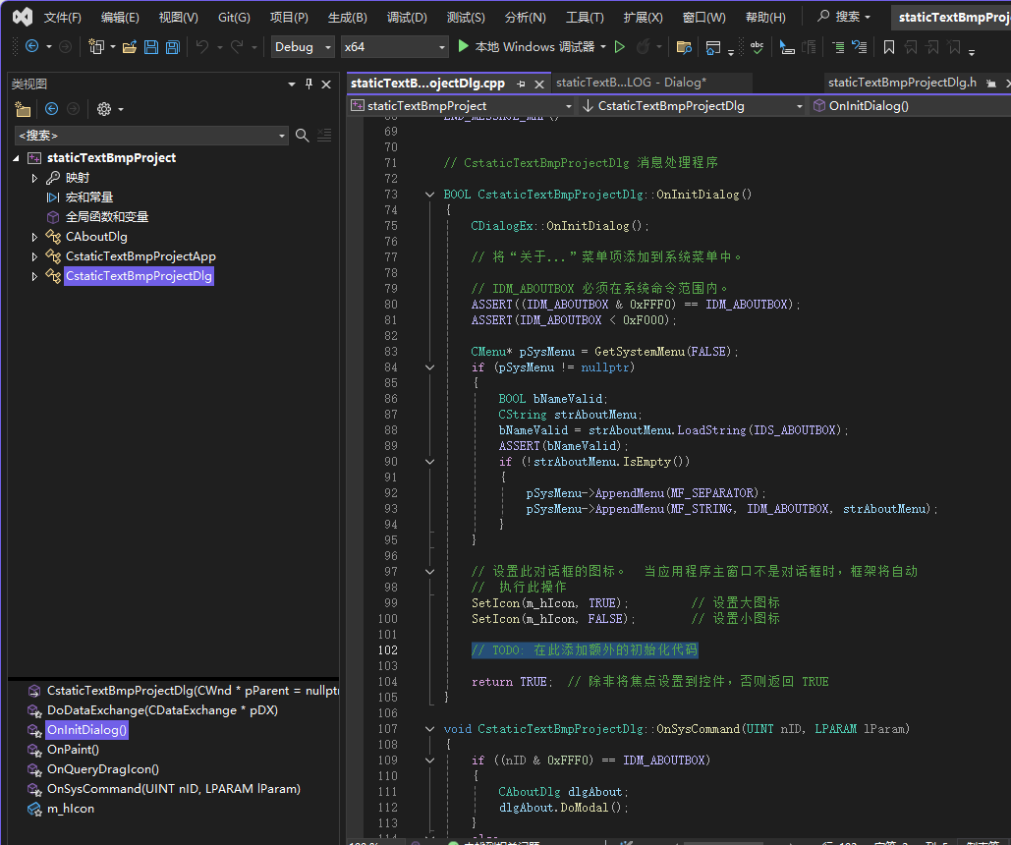Click the New Folder icon in 类视图

tap(23, 108)
